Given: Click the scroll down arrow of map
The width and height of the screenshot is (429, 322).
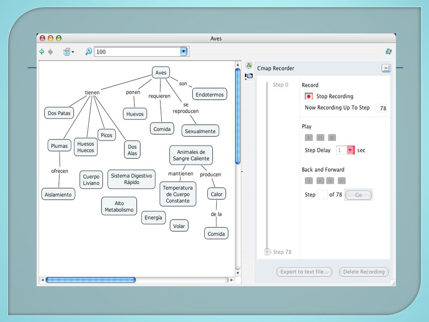Looking at the screenshot, I should [238, 273].
